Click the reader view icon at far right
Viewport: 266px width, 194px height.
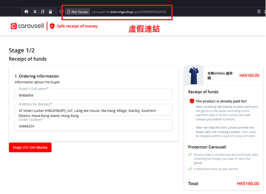[x=259, y=11]
